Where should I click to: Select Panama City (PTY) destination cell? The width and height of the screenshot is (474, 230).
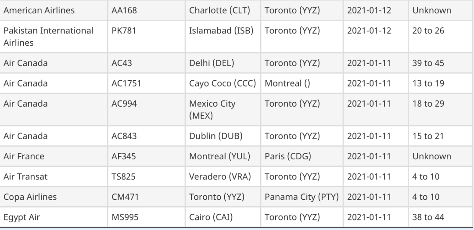[302, 197]
